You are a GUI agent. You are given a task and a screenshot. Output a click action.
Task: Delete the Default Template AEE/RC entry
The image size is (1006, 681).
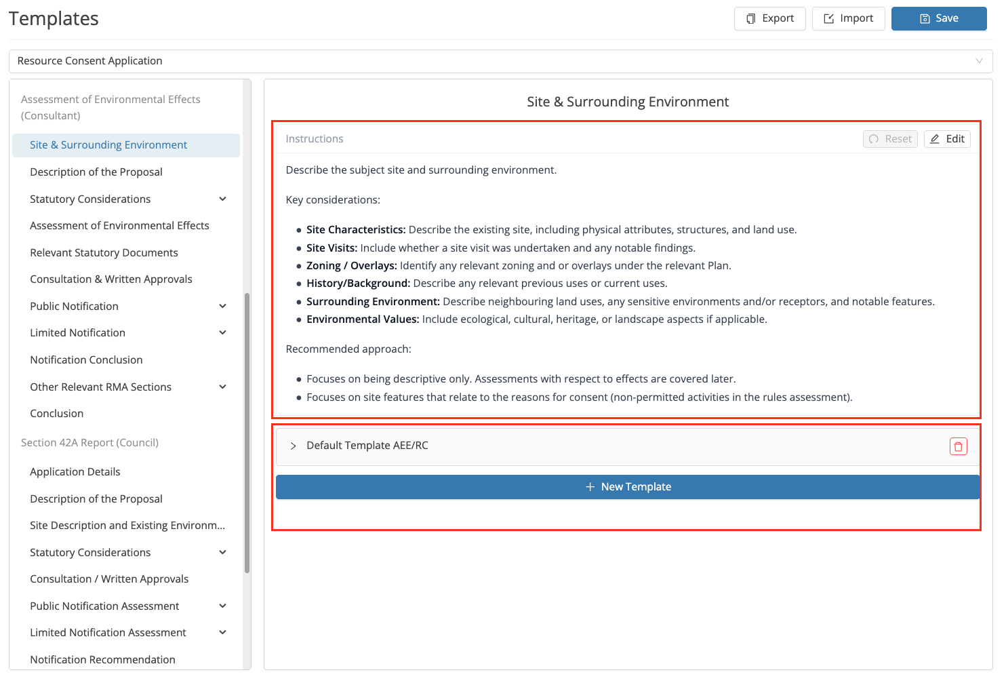click(958, 446)
